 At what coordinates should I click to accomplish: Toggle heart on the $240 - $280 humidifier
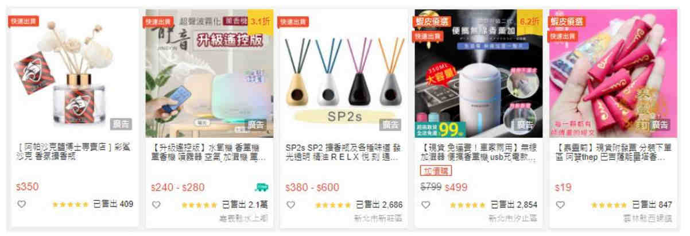[x=156, y=204]
